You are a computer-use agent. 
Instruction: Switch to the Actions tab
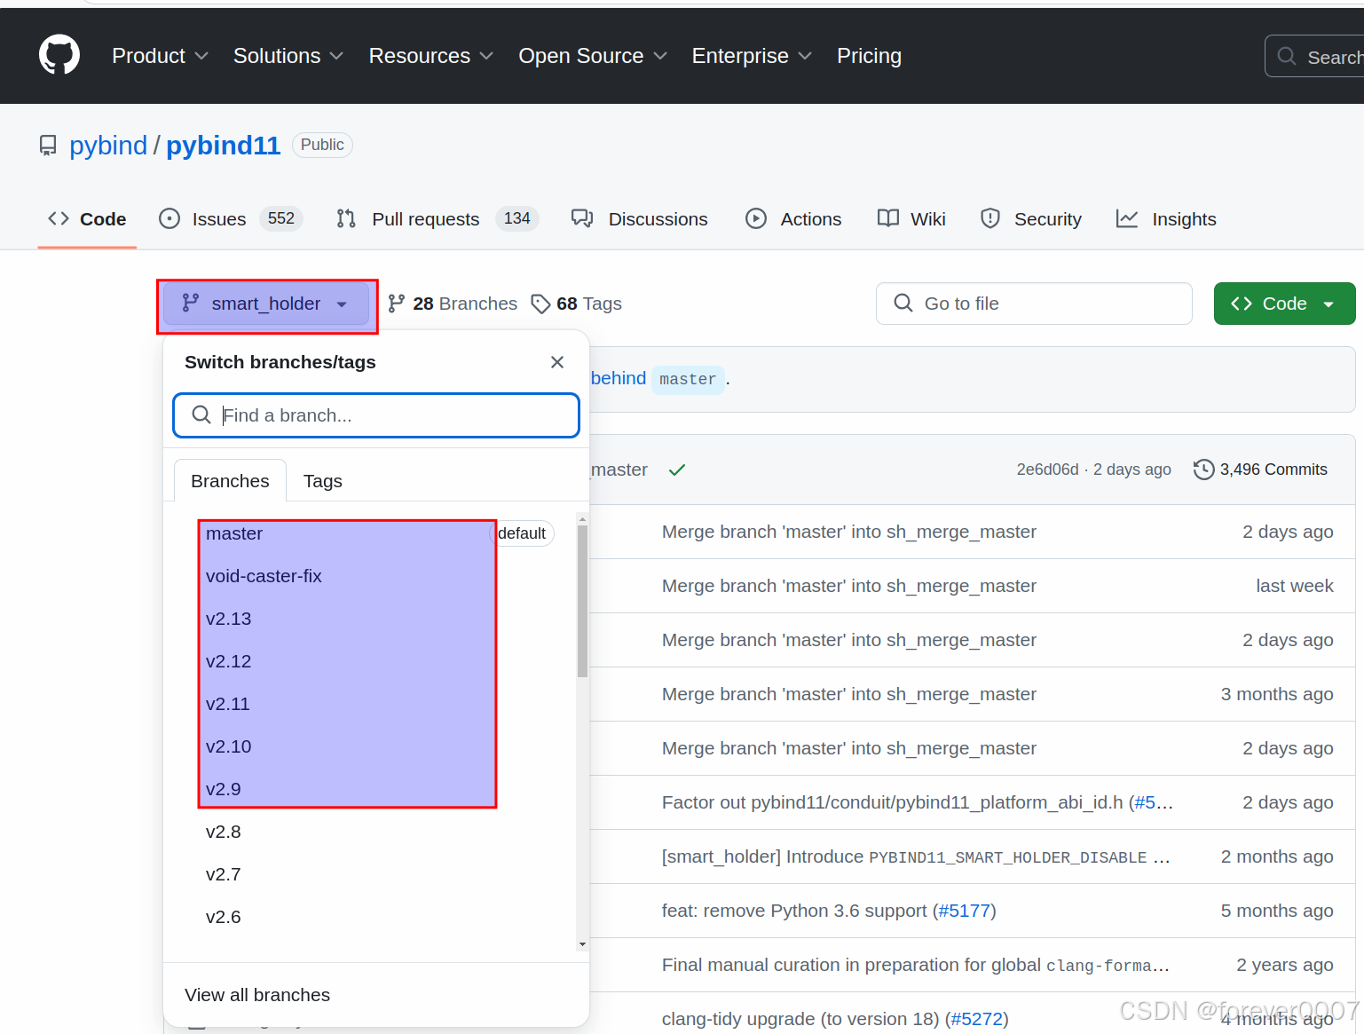(793, 219)
